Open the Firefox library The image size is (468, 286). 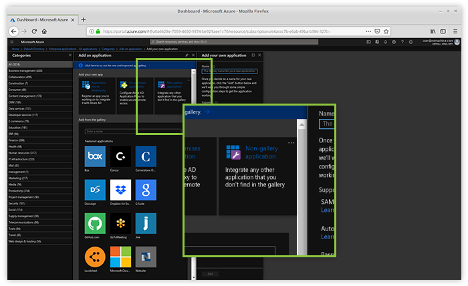(433, 31)
